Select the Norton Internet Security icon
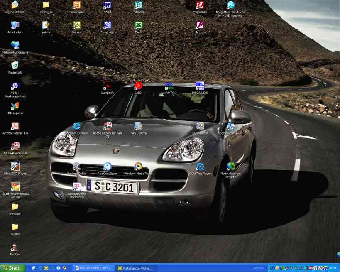Image resolution: width=340 pixels, height=272 pixels. (231, 167)
